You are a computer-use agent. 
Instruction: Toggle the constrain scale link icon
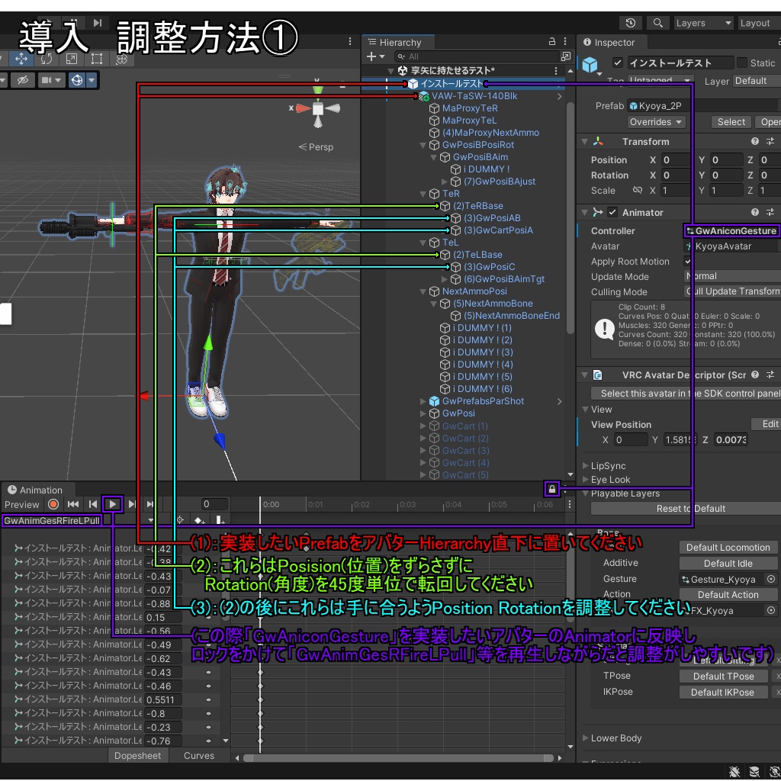(637, 190)
